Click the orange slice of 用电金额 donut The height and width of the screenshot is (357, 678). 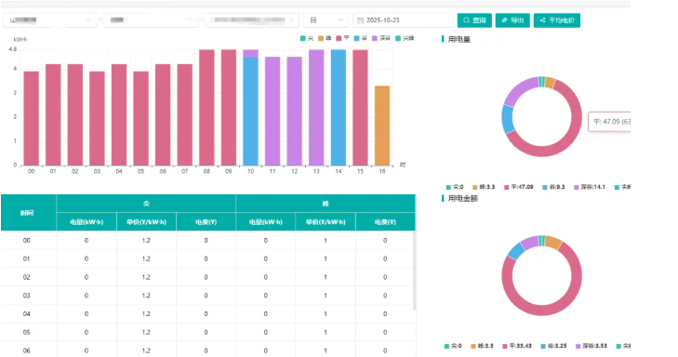[553, 243]
